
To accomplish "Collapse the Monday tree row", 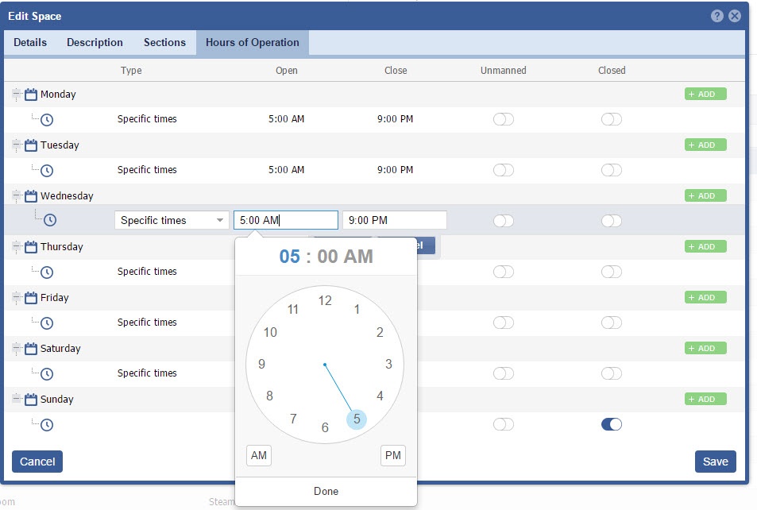I will click(x=17, y=95).
